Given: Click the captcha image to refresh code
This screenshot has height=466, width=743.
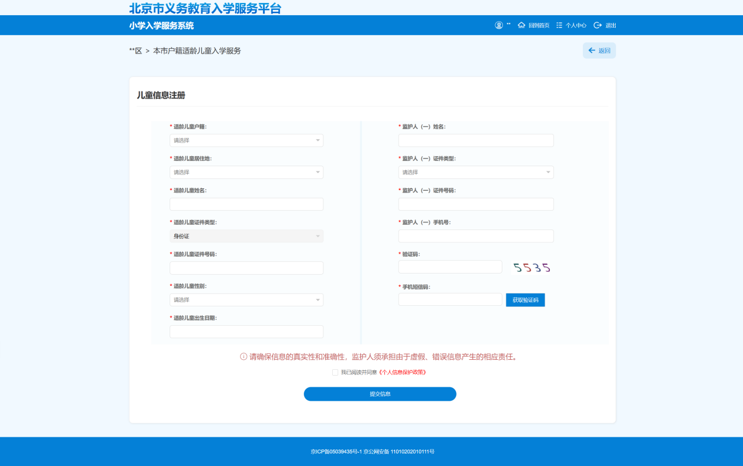Looking at the screenshot, I should 531,268.
